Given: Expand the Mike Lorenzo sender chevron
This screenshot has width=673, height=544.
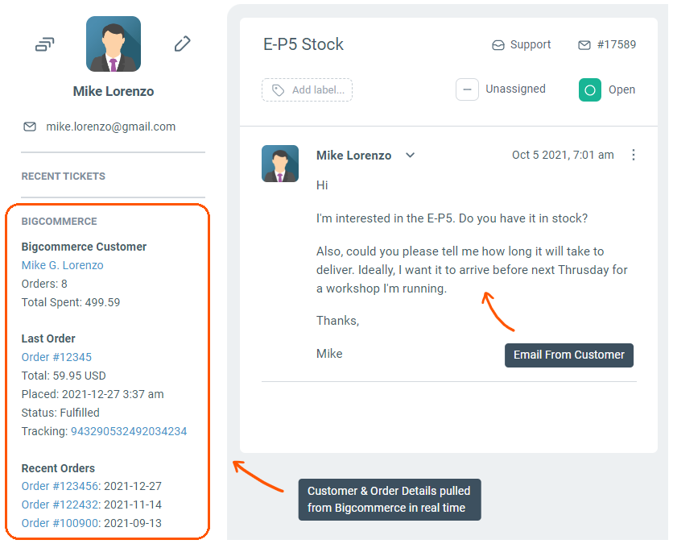Looking at the screenshot, I should click(410, 156).
